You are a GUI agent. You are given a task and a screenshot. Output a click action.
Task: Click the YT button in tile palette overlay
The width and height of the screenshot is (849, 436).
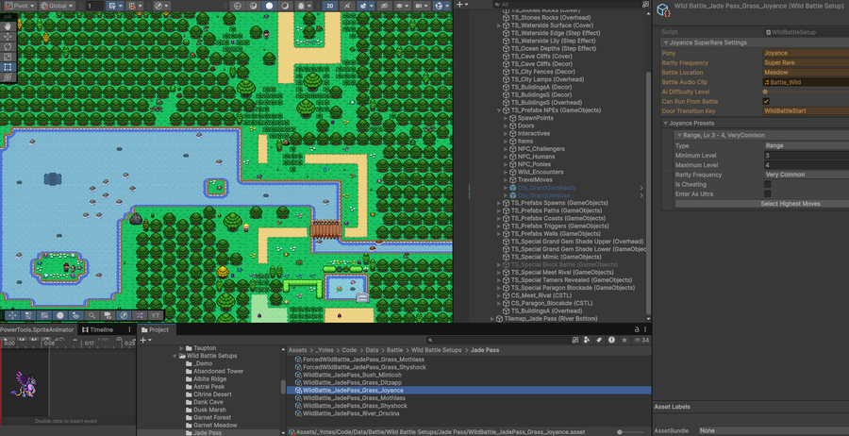[x=156, y=315]
